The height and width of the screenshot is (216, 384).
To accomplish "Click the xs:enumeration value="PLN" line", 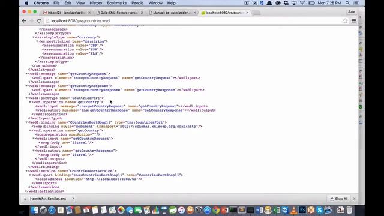I will (73, 53).
